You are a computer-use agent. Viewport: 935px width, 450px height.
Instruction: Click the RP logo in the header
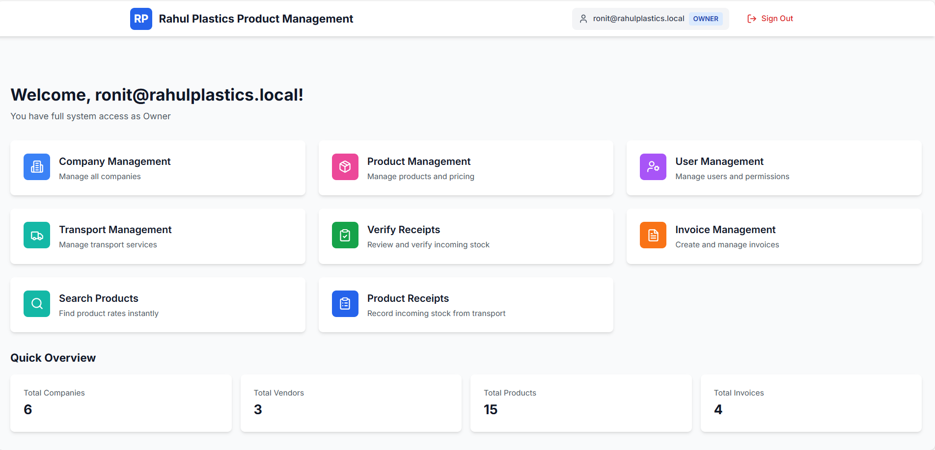141,19
